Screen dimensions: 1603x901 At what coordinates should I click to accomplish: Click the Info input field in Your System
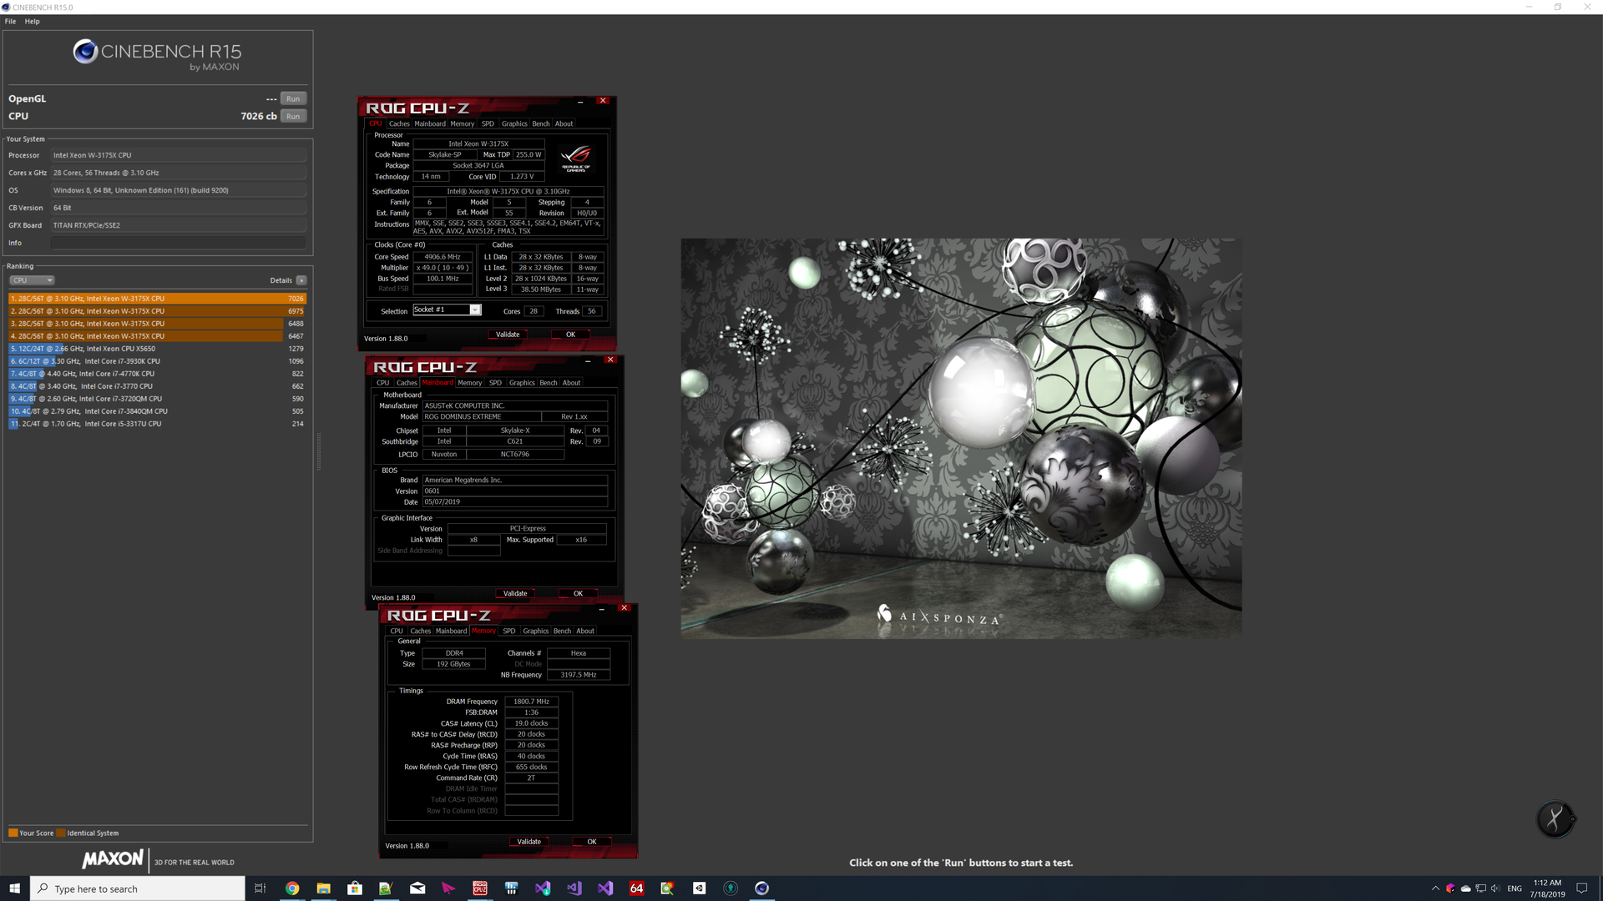coord(179,243)
